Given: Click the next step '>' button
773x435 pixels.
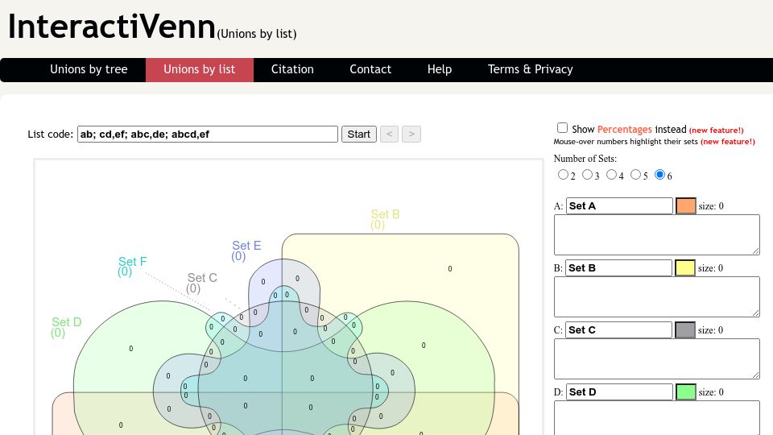Looking at the screenshot, I should click(411, 135).
